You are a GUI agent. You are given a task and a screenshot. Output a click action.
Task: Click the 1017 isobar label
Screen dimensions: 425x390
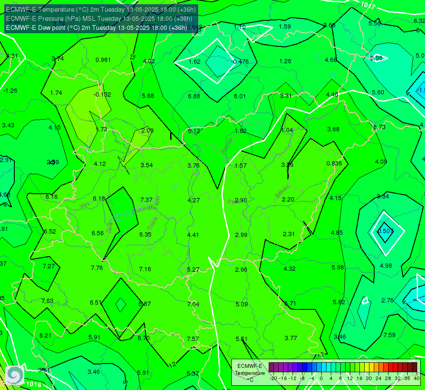[x=368, y=5]
